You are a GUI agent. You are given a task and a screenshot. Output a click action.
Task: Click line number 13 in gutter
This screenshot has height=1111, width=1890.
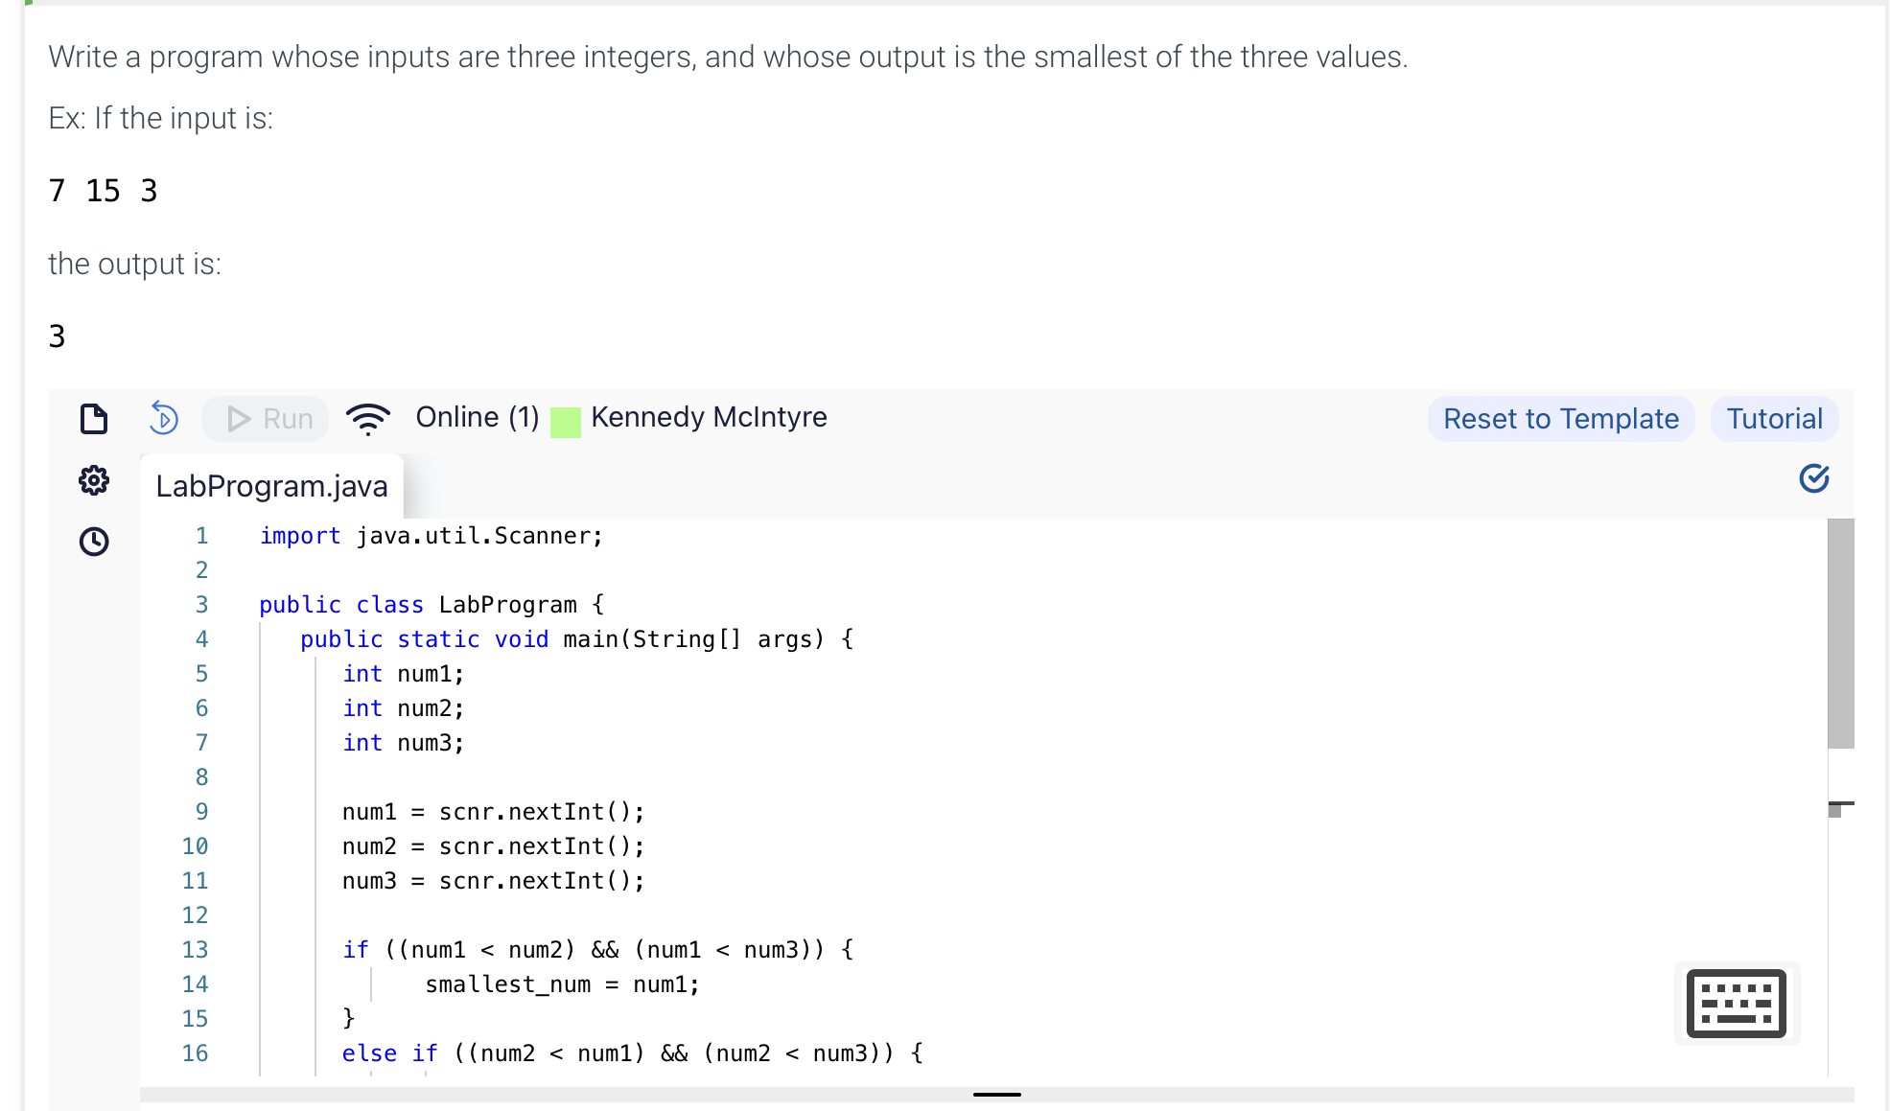(x=195, y=950)
